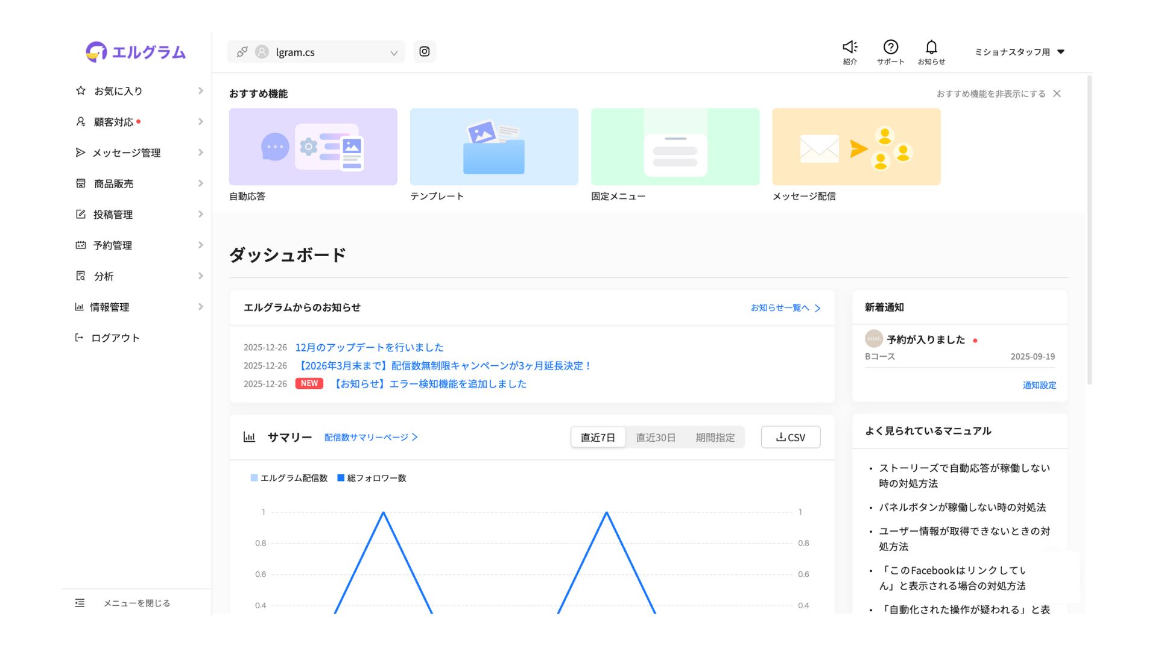Screen dimensions: 1158x651
Task: Click the Instagram icon next to account selector
Action: click(424, 52)
